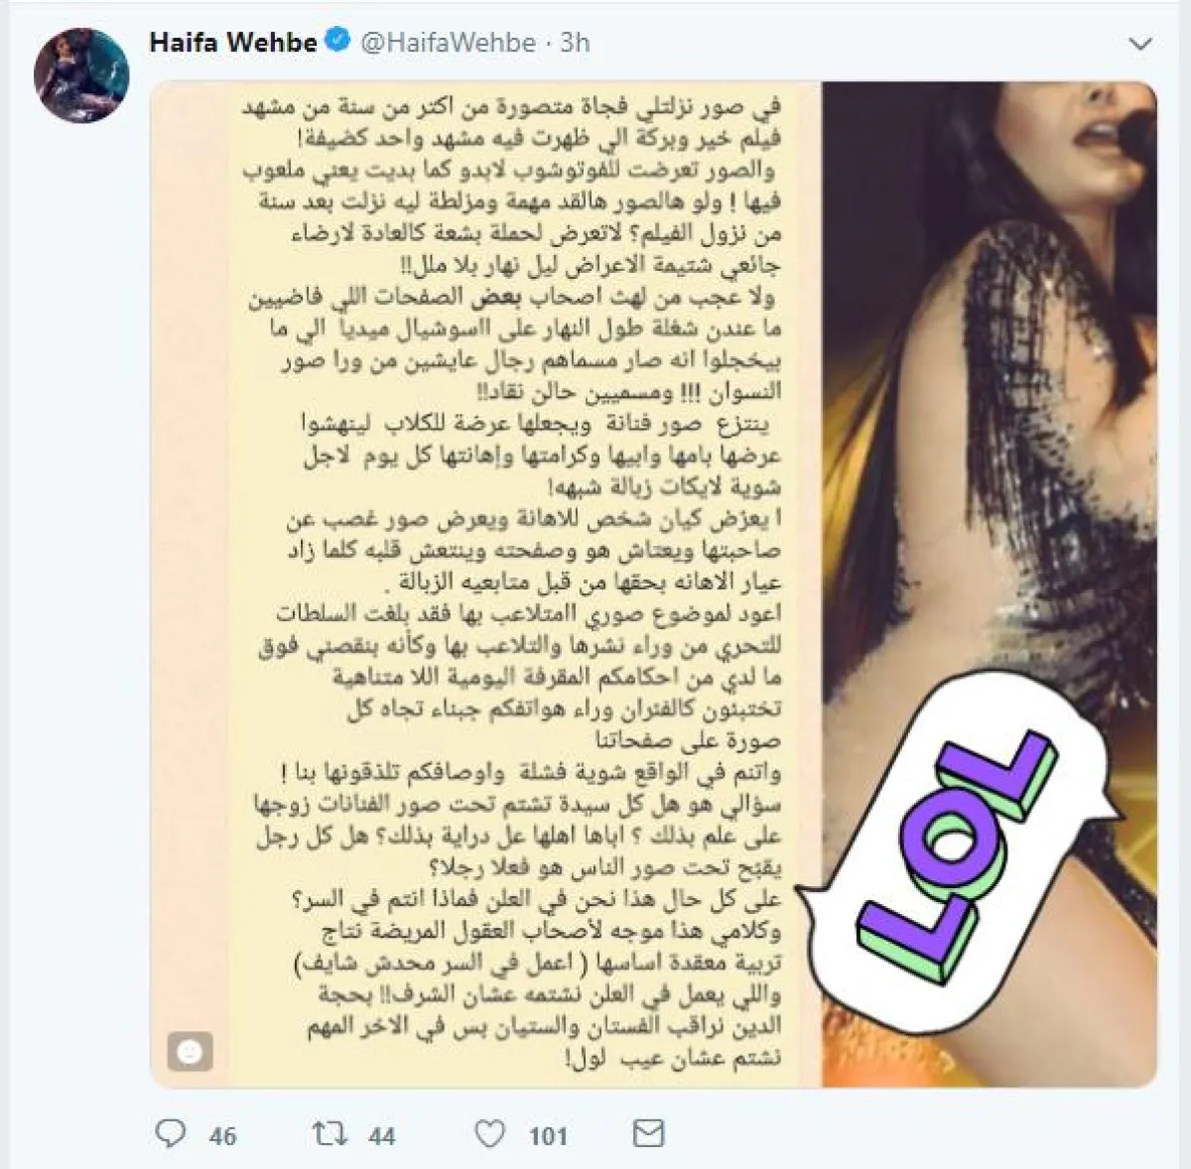Like the tweet with the heart icon
The image size is (1191, 1169).
click(x=489, y=1133)
